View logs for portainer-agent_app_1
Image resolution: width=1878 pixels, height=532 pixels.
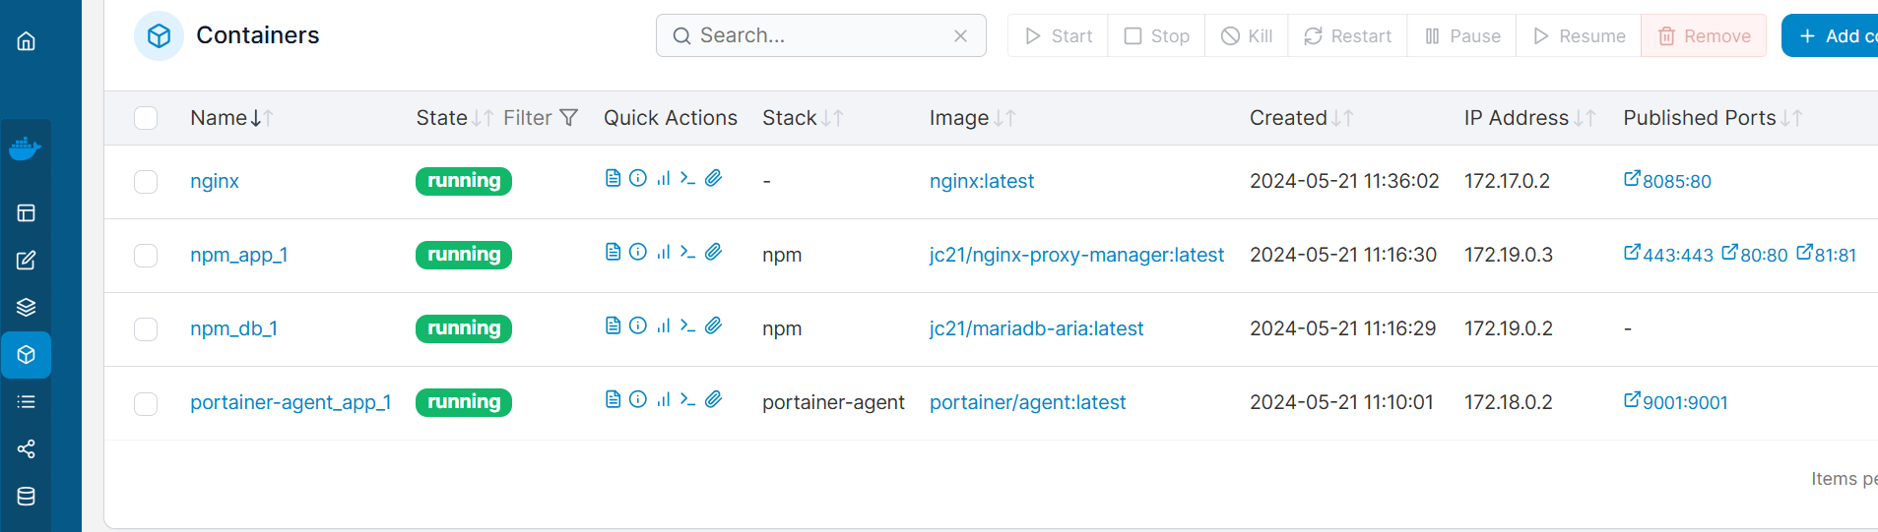613,399
